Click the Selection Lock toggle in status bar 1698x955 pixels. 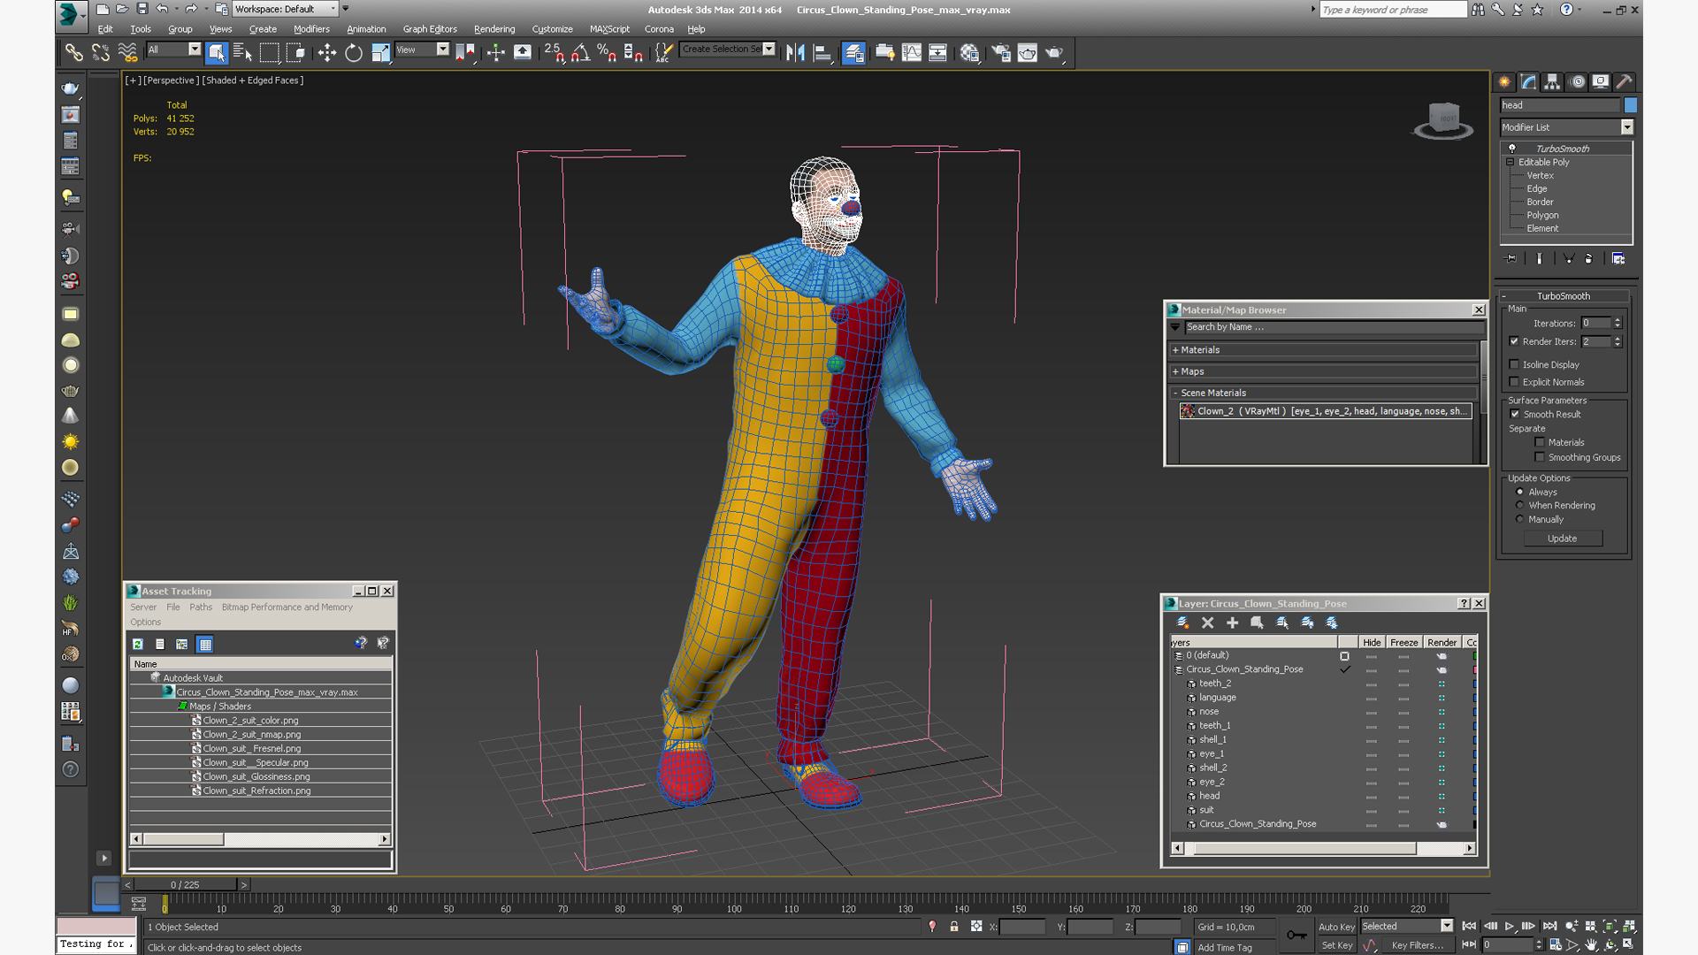[x=954, y=927]
